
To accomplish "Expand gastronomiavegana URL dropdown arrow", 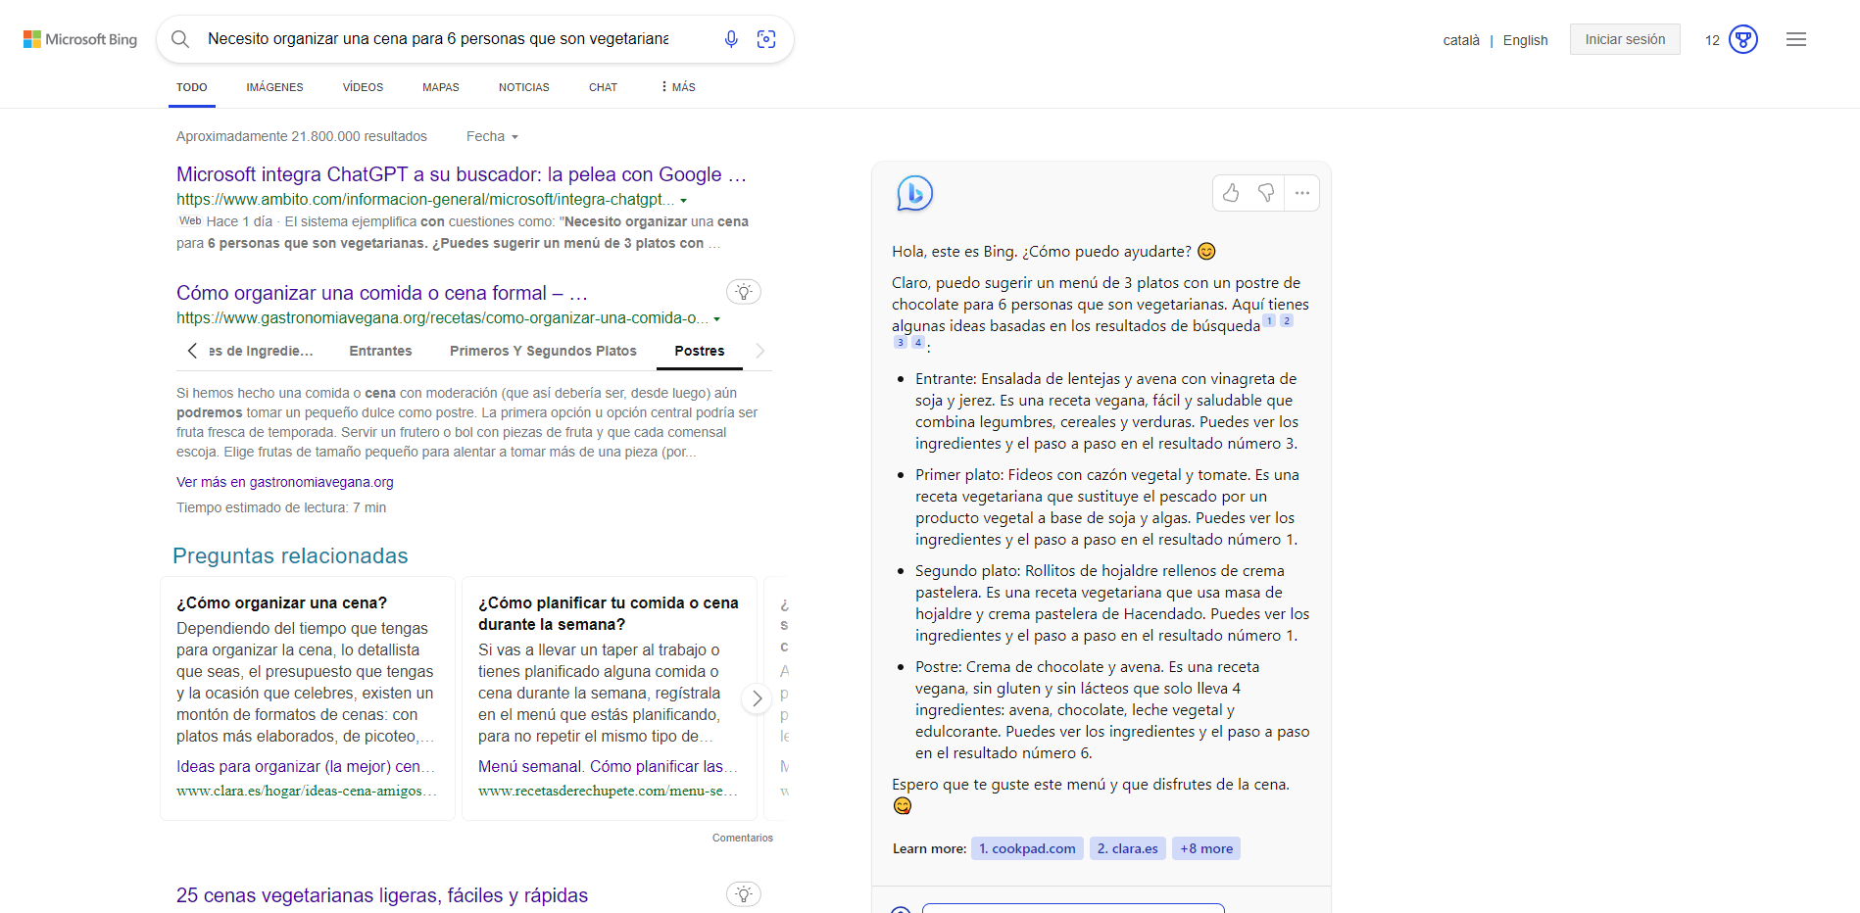I will [x=717, y=318].
